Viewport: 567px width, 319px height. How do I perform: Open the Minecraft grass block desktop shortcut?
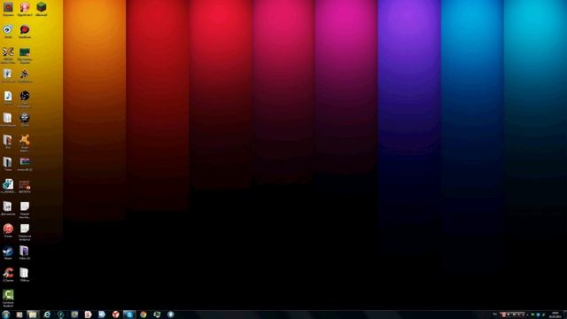coord(42,8)
